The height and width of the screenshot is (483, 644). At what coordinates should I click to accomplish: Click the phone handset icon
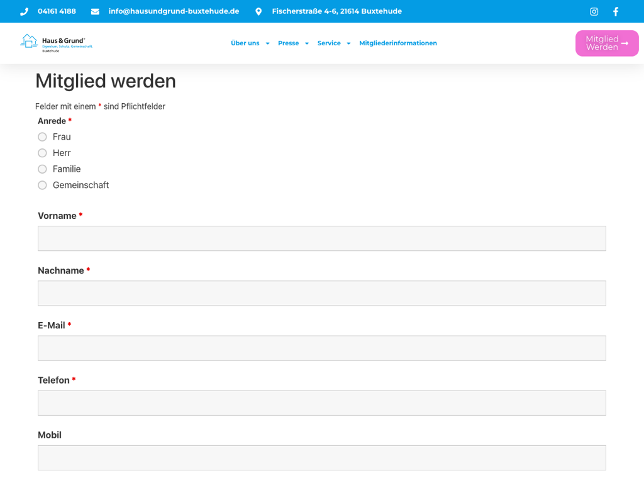pos(25,11)
